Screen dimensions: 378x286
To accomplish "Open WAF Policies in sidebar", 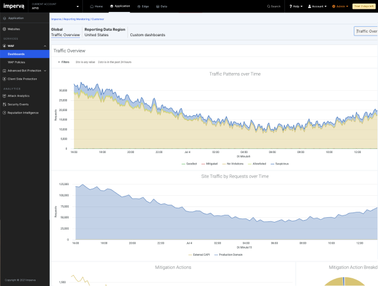I will coord(17,62).
